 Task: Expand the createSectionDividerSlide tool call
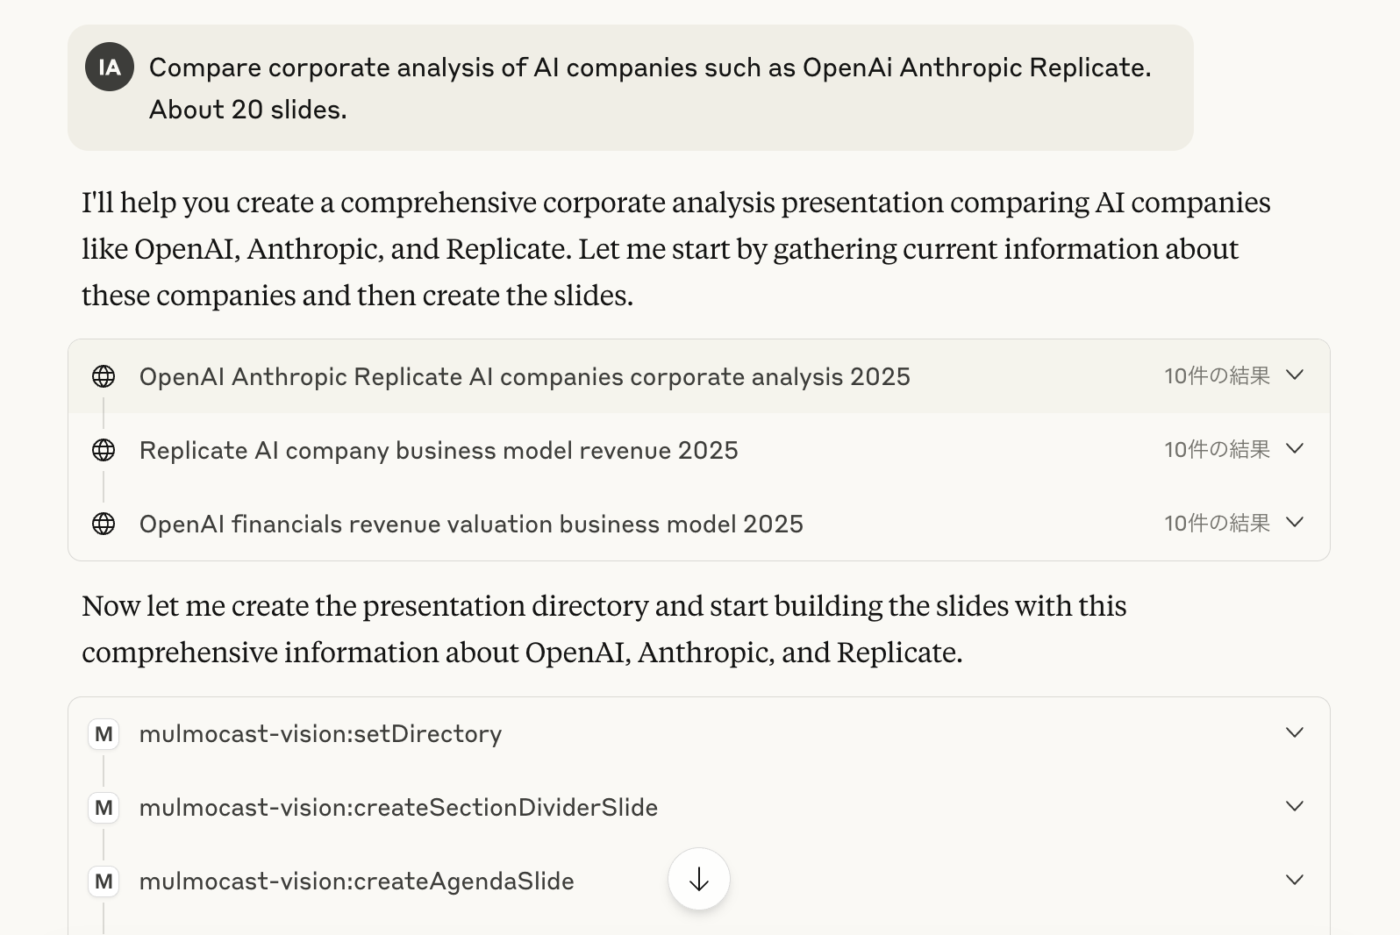pos(1294,807)
